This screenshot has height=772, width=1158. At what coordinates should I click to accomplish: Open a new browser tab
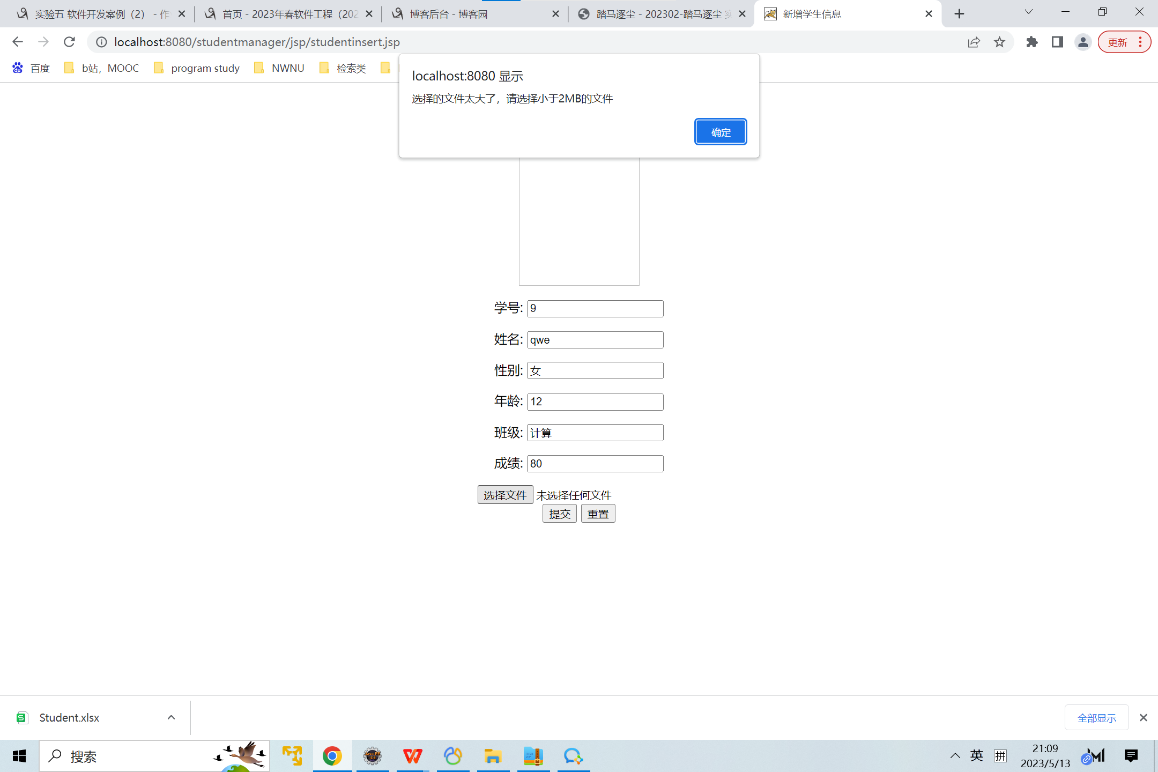click(x=959, y=14)
